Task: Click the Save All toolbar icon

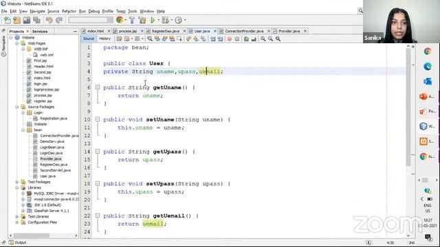Action: coord(36,20)
